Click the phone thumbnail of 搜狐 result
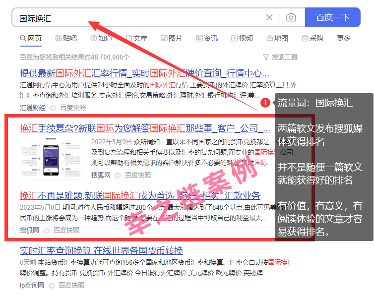 click(52, 159)
